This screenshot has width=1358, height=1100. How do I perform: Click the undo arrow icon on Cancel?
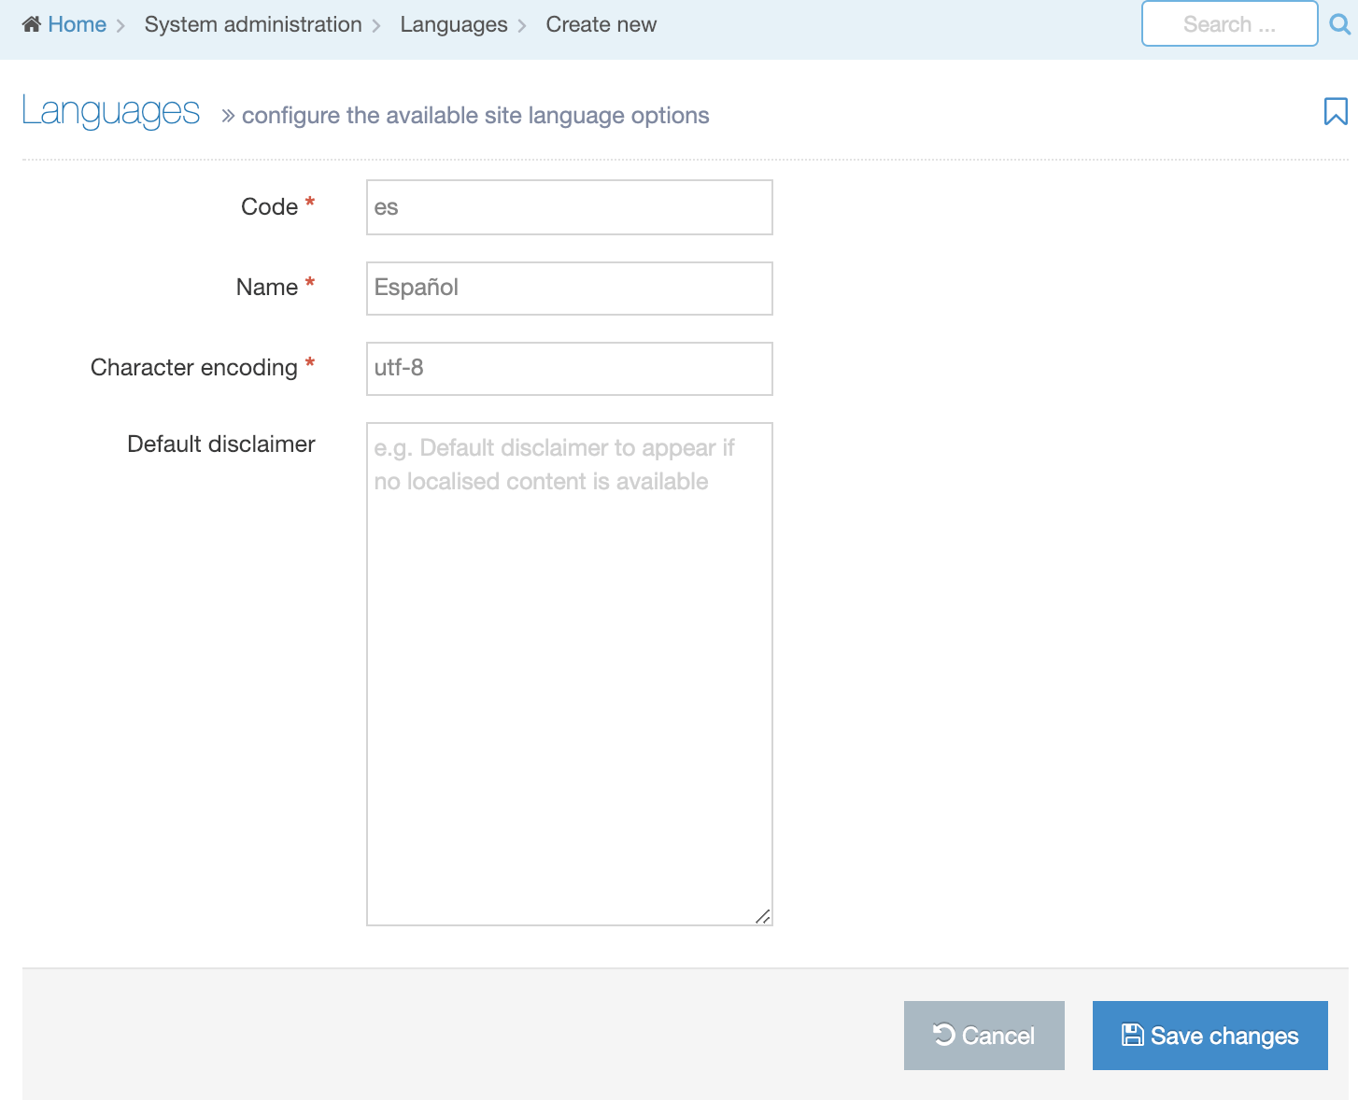943,1035
